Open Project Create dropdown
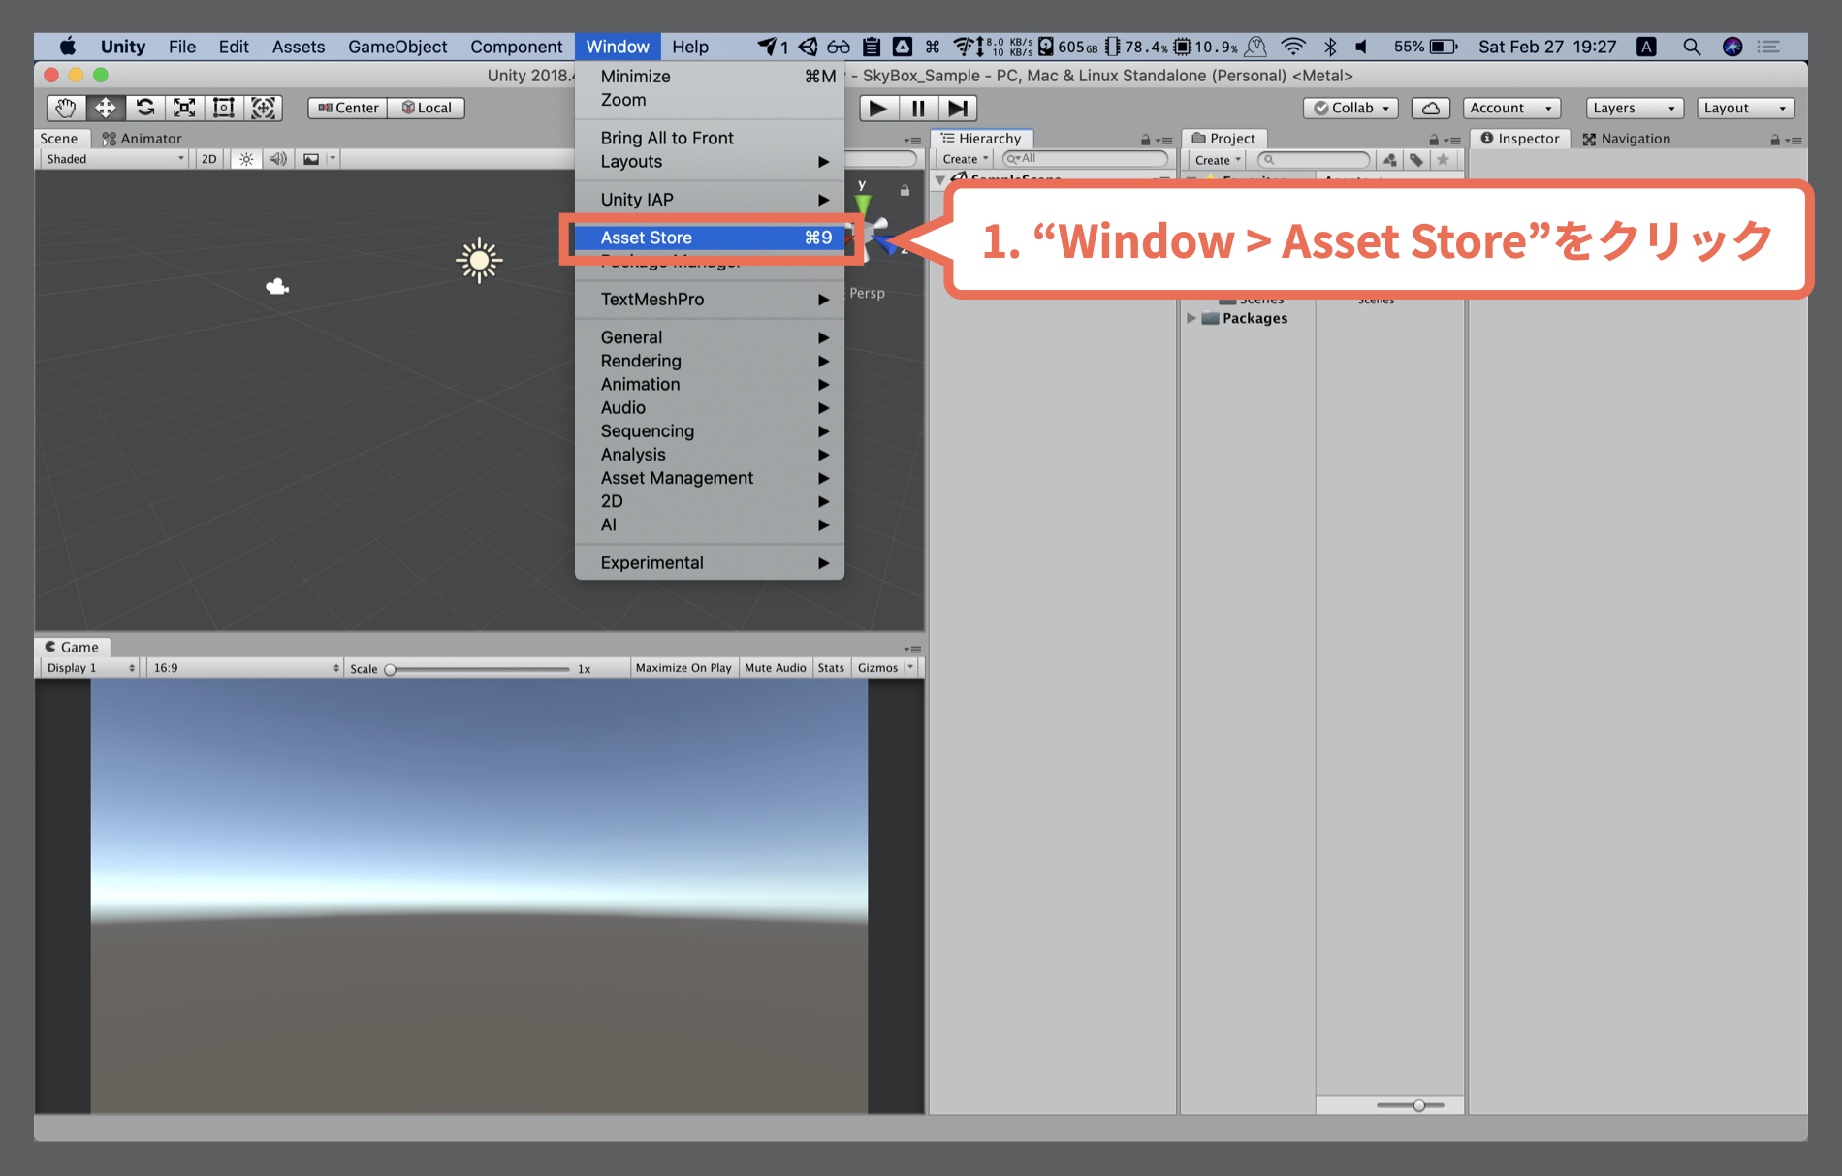Viewport: 1842px width, 1176px height. [1218, 160]
